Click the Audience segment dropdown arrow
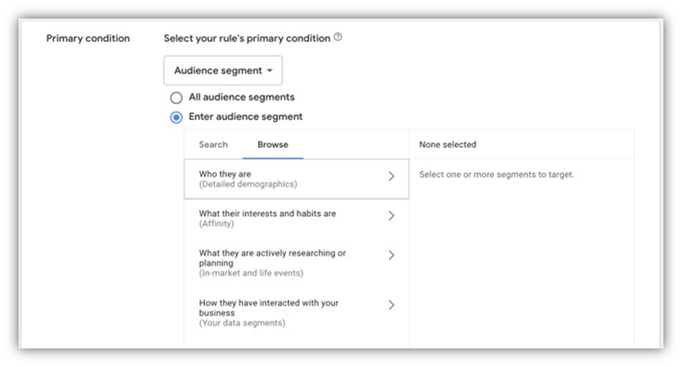The width and height of the screenshot is (682, 367). point(270,71)
